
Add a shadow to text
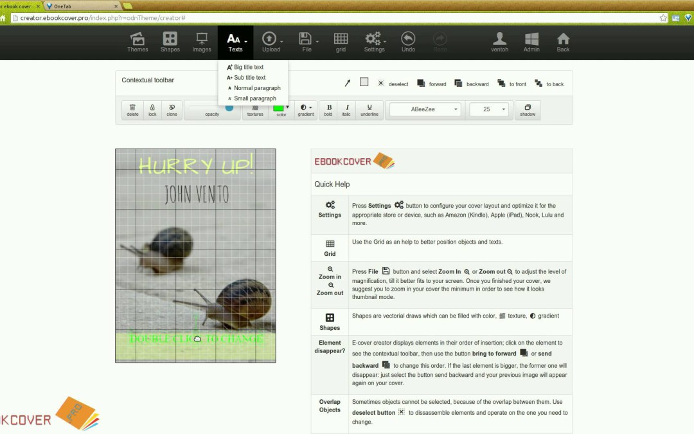pyautogui.click(x=528, y=110)
